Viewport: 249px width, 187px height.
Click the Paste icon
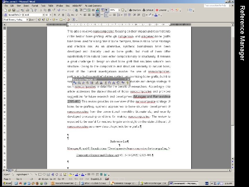[49, 10]
